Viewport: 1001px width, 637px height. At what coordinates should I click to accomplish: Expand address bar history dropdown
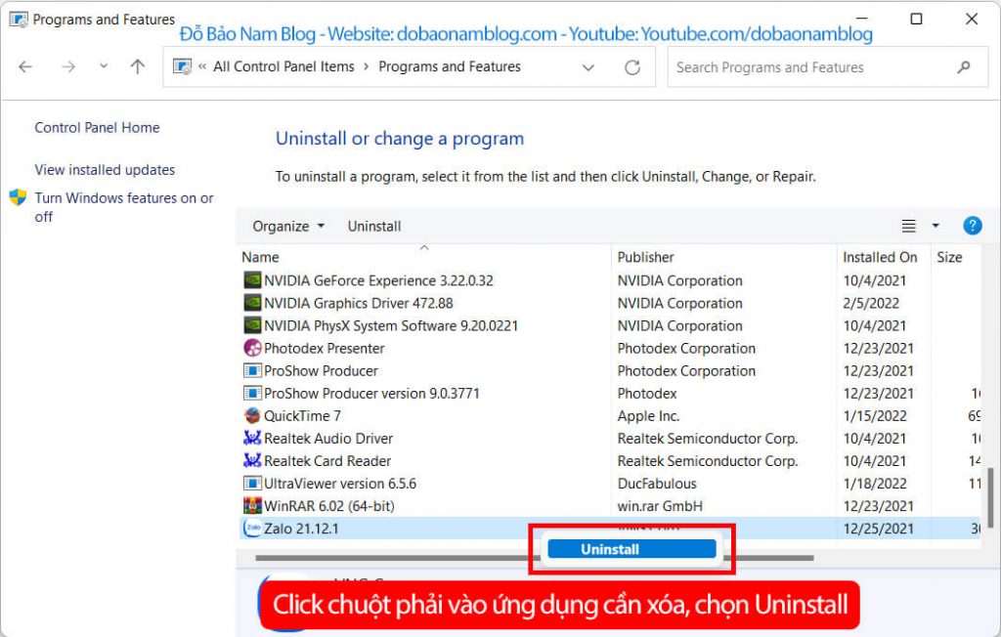click(x=588, y=67)
